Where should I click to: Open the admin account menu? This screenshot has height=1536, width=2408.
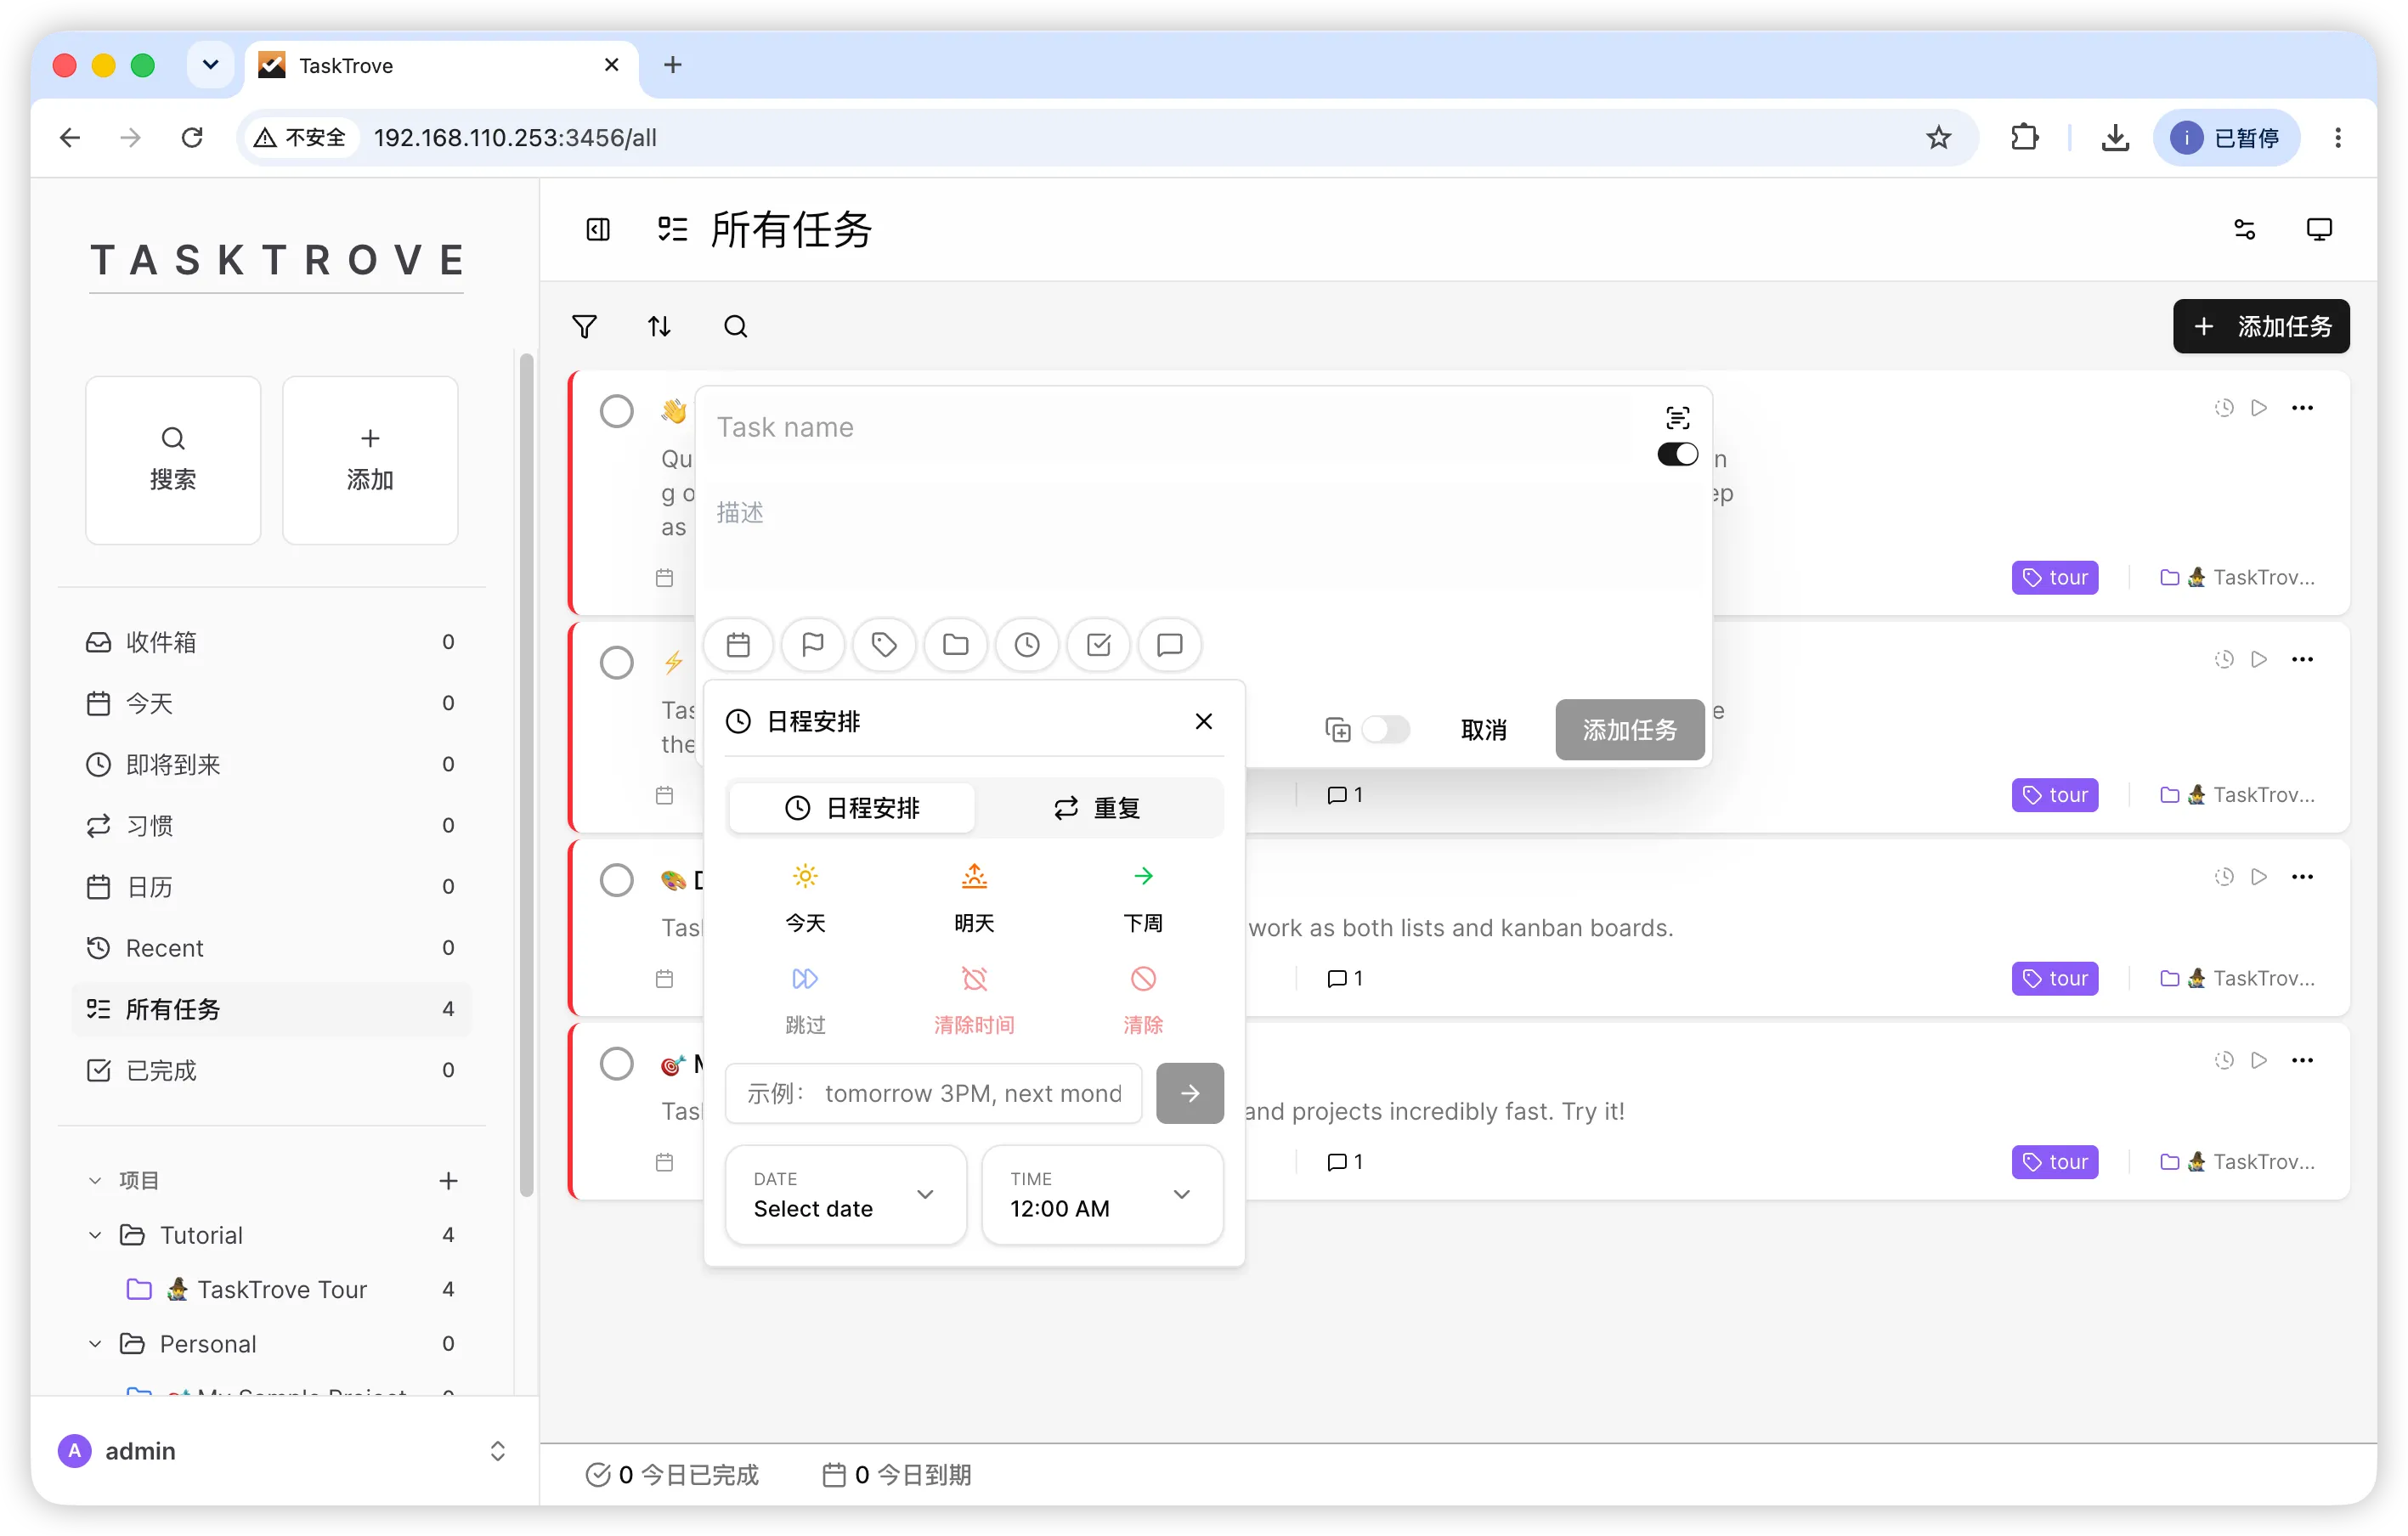tap(284, 1451)
